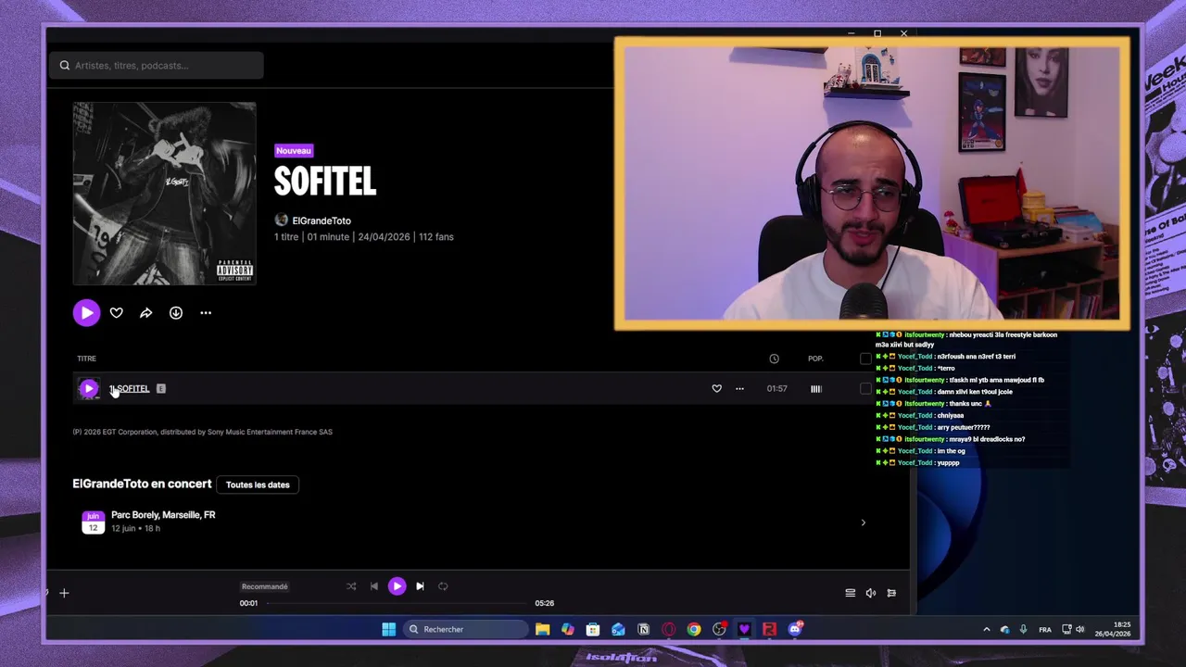The height and width of the screenshot is (667, 1186).
Task: Skip to previous track in player
Action: (x=373, y=586)
